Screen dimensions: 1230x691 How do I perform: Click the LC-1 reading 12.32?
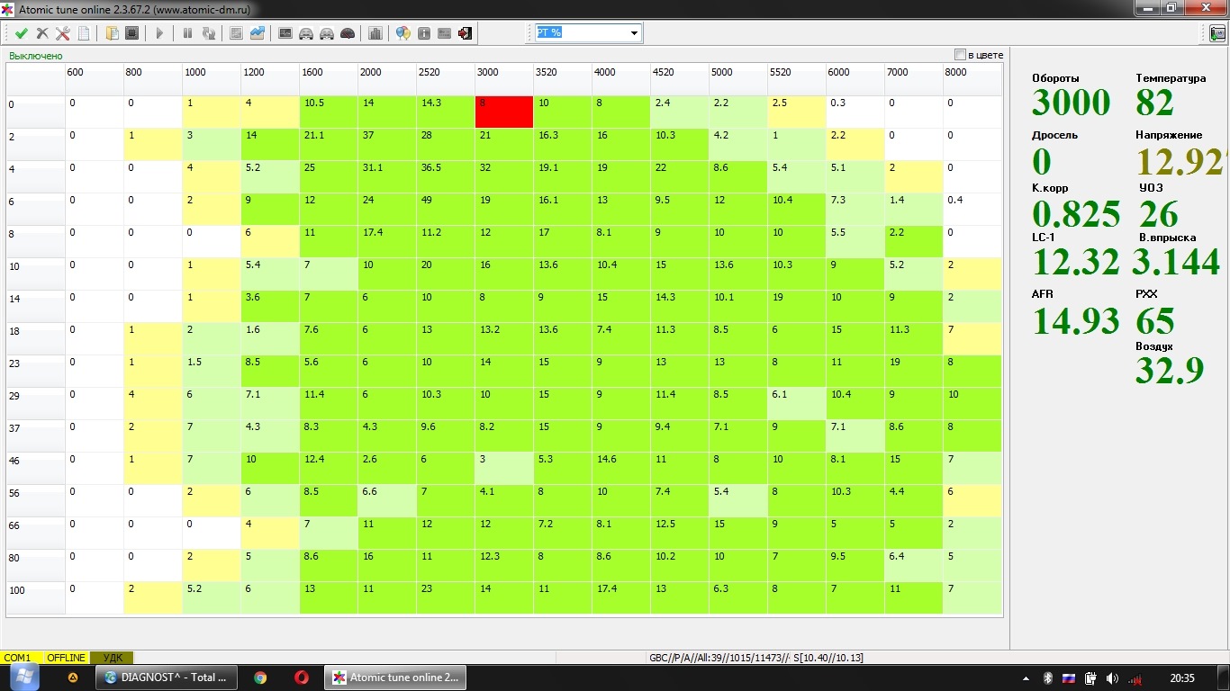(x=1076, y=262)
